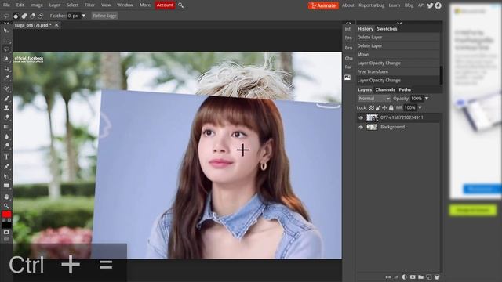Set selection mode to Intersect
This screenshot has height=282, width=502.
[x=41, y=16]
